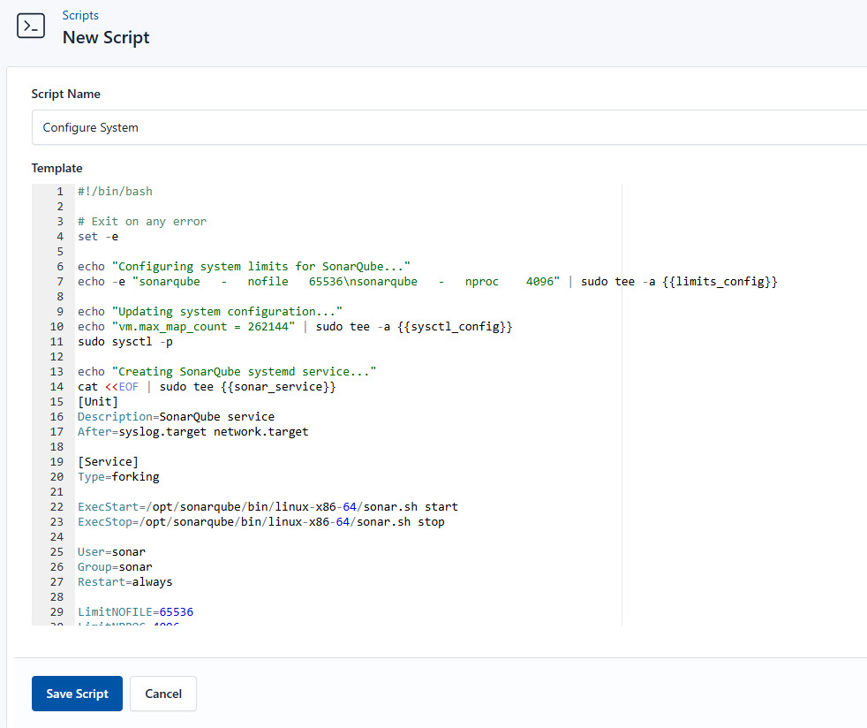Click the 'Group=sonar' line
Viewport: 867px width, 728px height.
[x=115, y=567]
